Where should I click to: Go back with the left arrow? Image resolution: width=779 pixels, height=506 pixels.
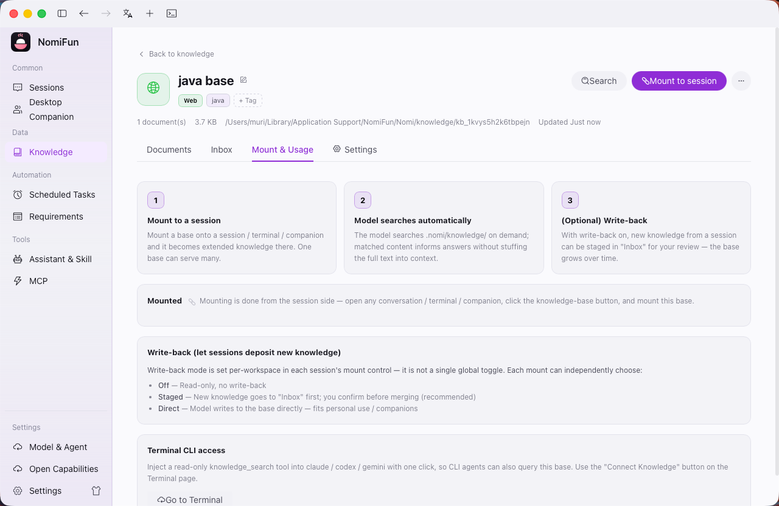pos(84,13)
